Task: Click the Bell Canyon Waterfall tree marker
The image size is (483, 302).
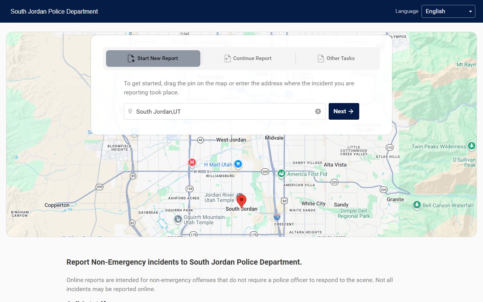Action: pyautogui.click(x=417, y=205)
